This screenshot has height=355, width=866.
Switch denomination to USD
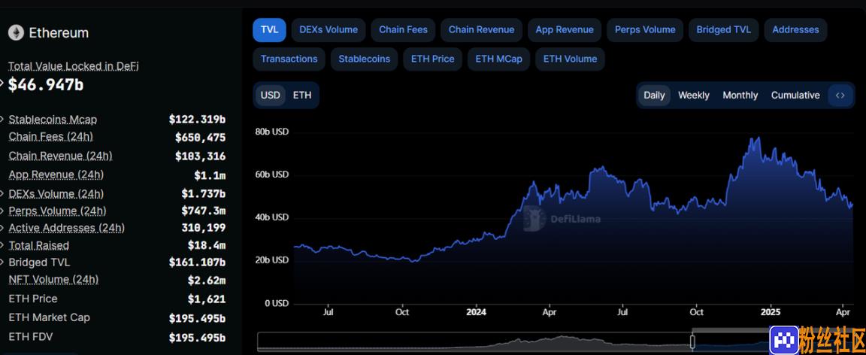[x=270, y=95]
